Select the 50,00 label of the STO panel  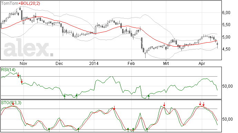tap(227, 119)
